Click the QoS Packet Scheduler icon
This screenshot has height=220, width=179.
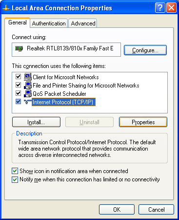(x=28, y=93)
